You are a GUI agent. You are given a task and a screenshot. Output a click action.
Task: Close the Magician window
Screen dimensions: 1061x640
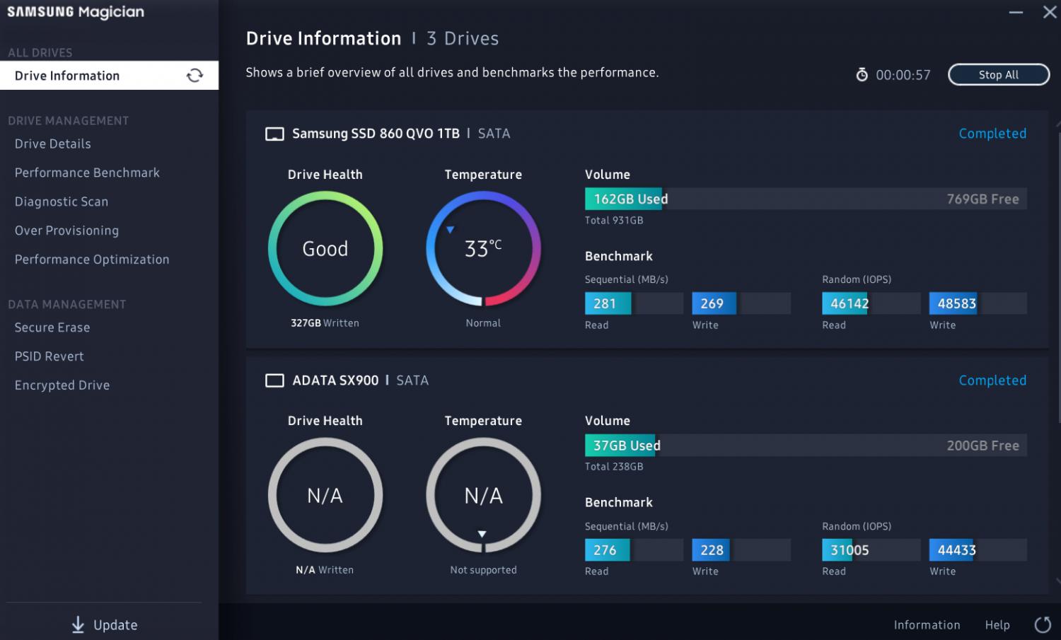(x=1049, y=12)
